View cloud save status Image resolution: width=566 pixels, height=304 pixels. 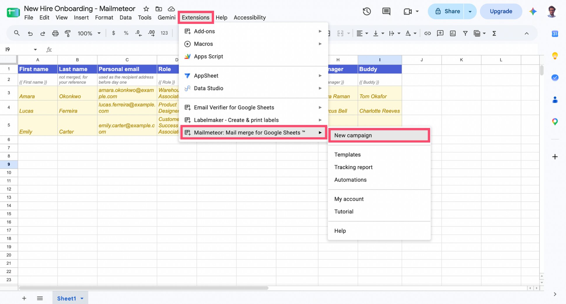tap(171, 9)
